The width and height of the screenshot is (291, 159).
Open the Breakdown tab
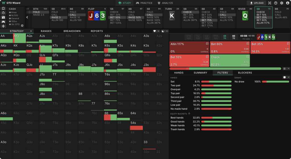coord(72,31)
